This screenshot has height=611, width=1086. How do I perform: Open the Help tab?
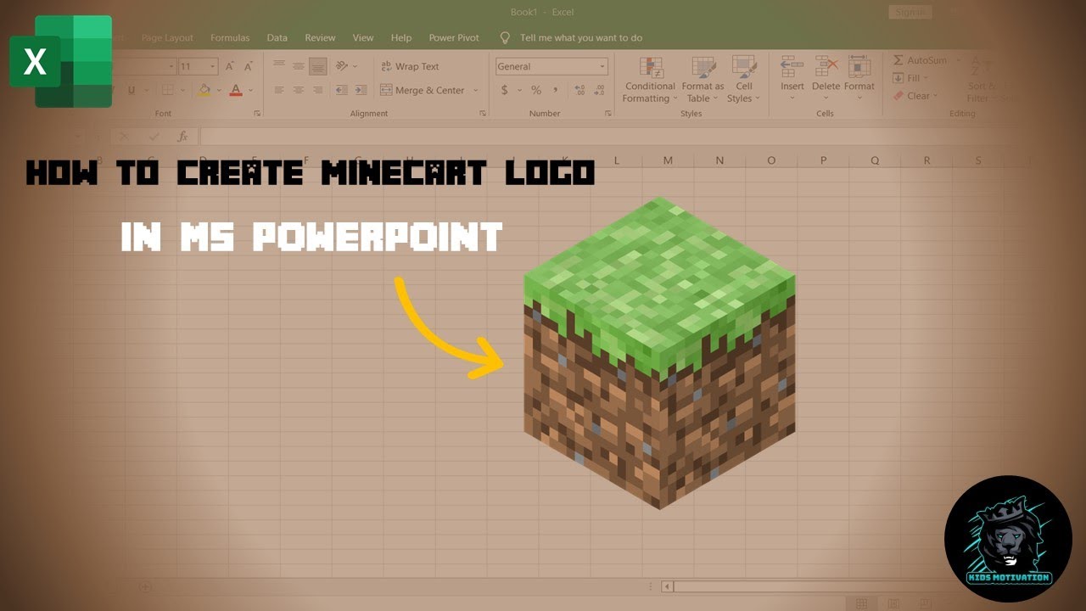(401, 37)
